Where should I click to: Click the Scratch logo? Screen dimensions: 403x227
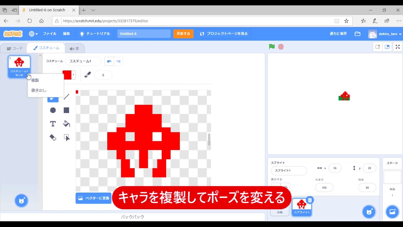(x=13, y=34)
